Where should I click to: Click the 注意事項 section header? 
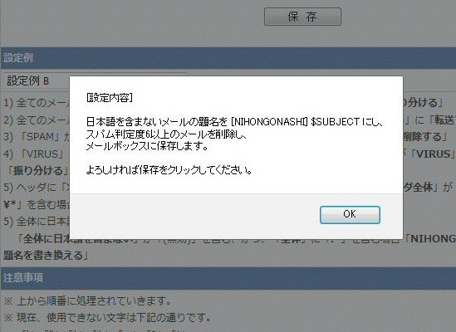tap(228, 278)
